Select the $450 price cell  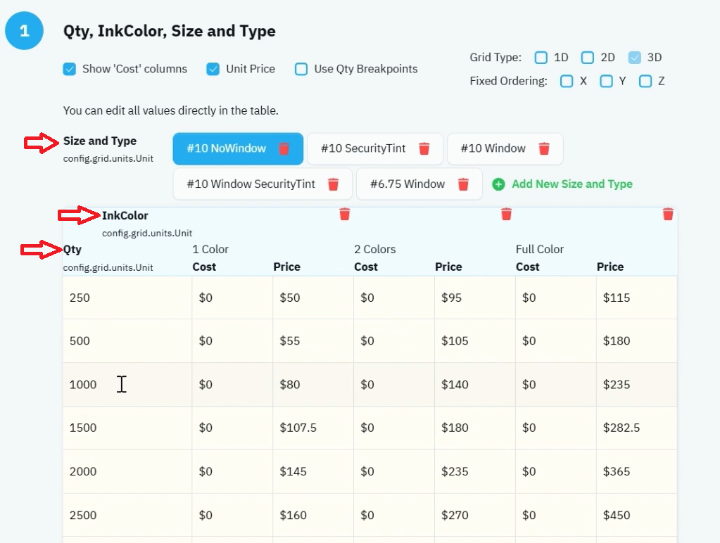tap(636, 515)
